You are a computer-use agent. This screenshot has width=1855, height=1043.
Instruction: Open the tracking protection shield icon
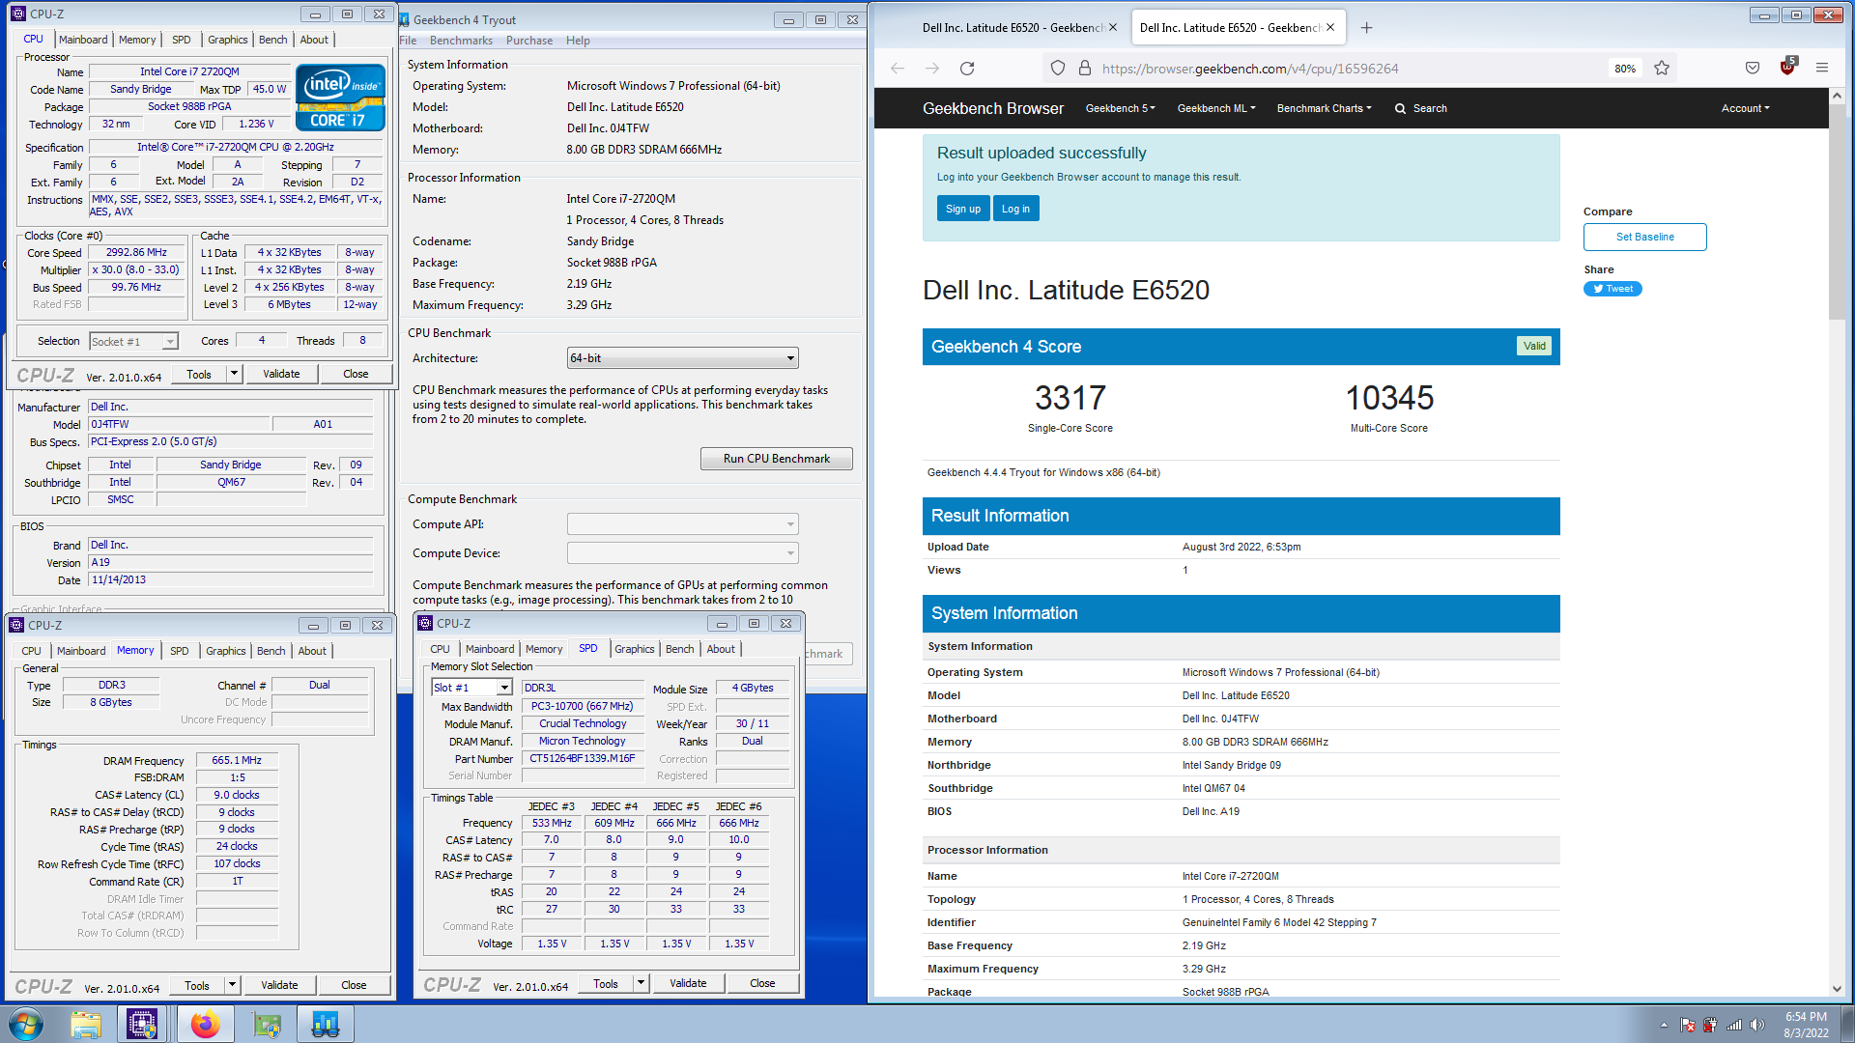[x=1058, y=69]
